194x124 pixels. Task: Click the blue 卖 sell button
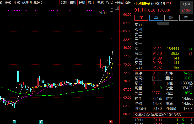(x=156, y=18)
